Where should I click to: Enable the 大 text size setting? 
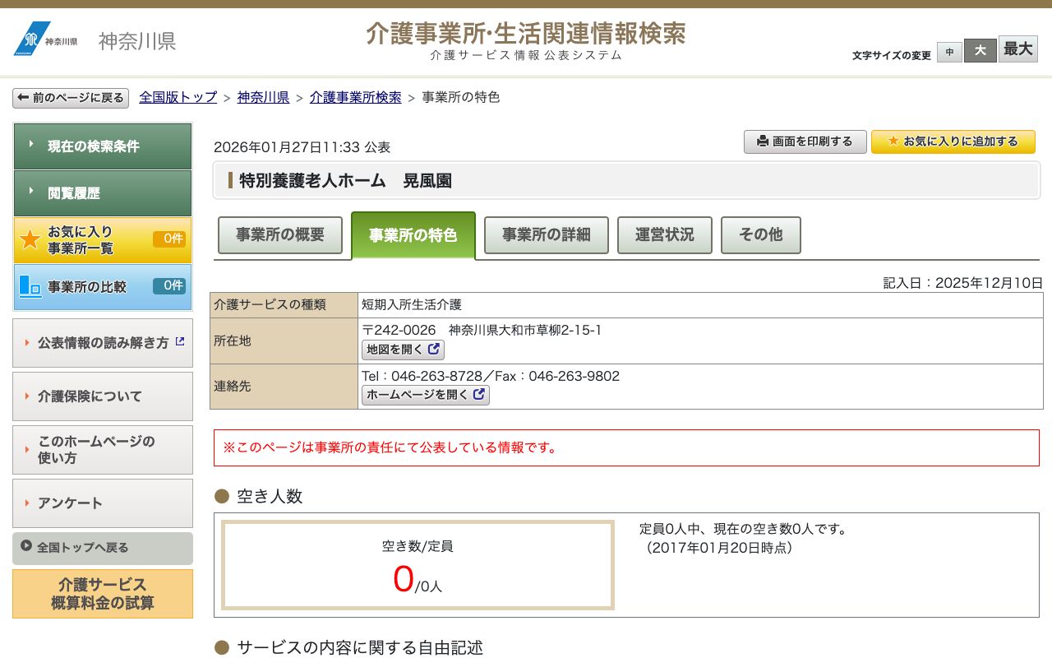pyautogui.click(x=980, y=50)
